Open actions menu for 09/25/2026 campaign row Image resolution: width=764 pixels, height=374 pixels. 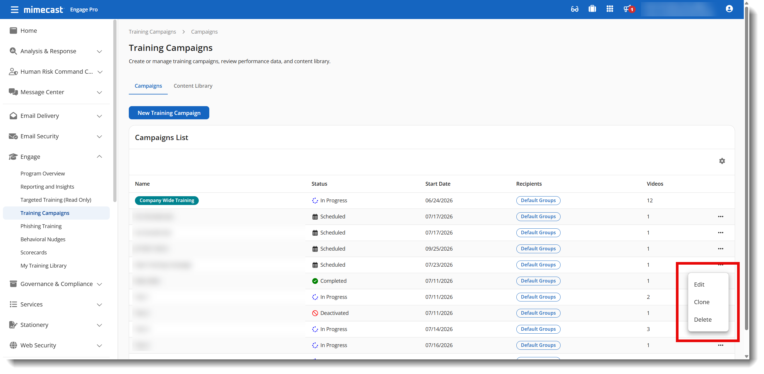pyautogui.click(x=720, y=249)
